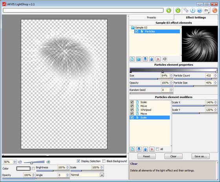This screenshot has height=182, width=220.
Task: Click the bottom Scale 100% field
Action: [x=96, y=167]
